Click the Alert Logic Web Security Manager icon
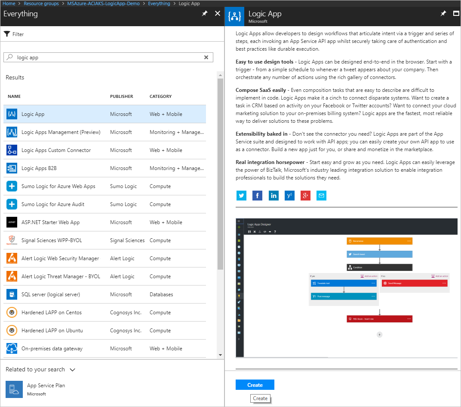461x407 pixels. 12,258
